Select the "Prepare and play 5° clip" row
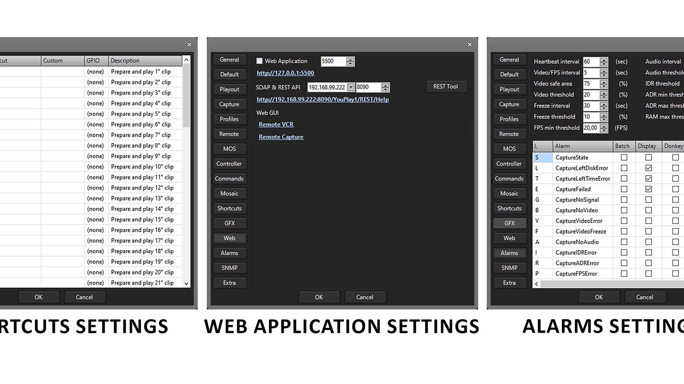Image resolution: width=684 pixels, height=384 pixels. (x=140, y=114)
